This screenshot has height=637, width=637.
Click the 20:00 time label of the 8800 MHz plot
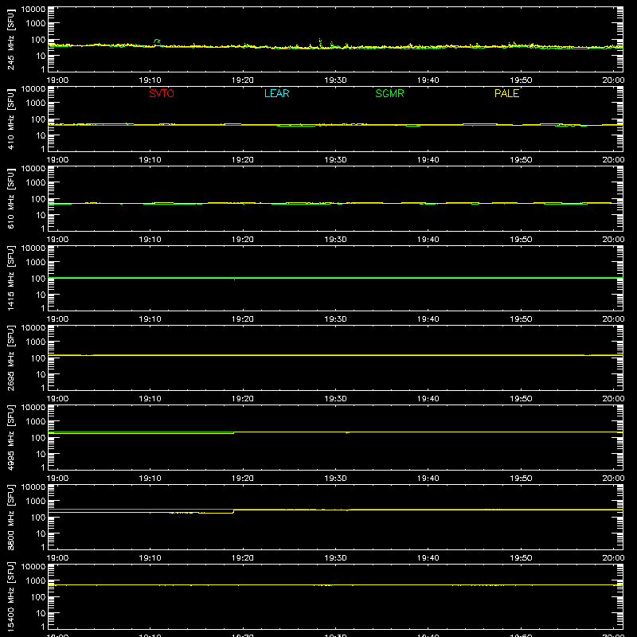point(613,558)
